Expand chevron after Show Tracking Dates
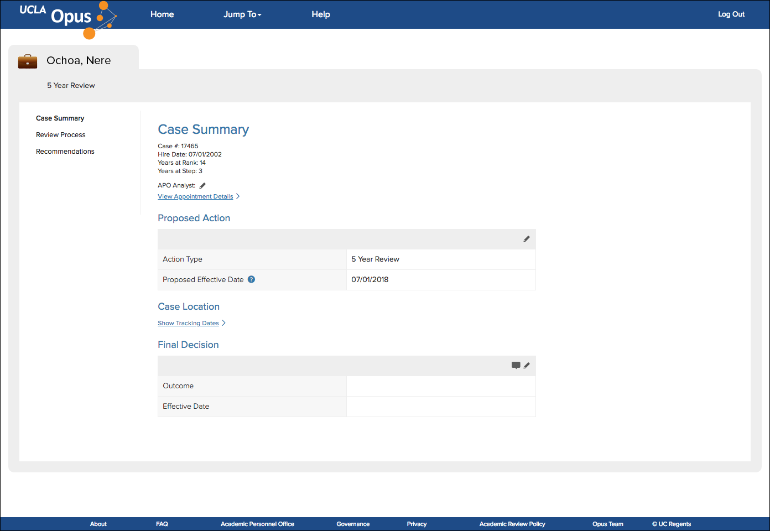 pyautogui.click(x=223, y=323)
